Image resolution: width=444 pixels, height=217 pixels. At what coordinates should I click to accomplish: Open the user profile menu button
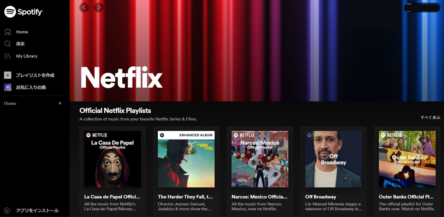[422, 8]
